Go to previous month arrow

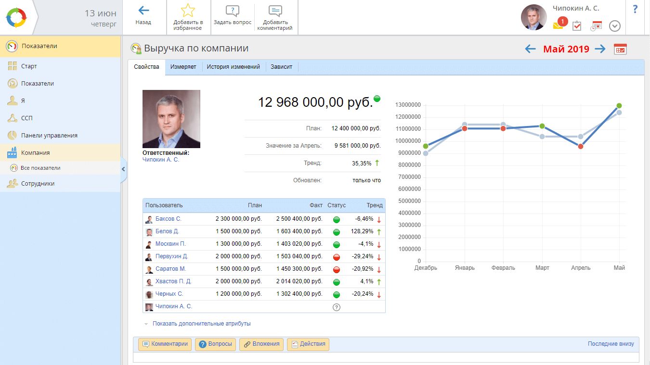pos(531,49)
